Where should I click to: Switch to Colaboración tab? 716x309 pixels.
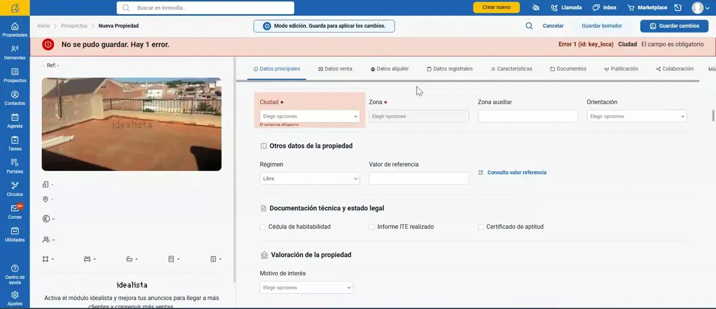[675, 69]
